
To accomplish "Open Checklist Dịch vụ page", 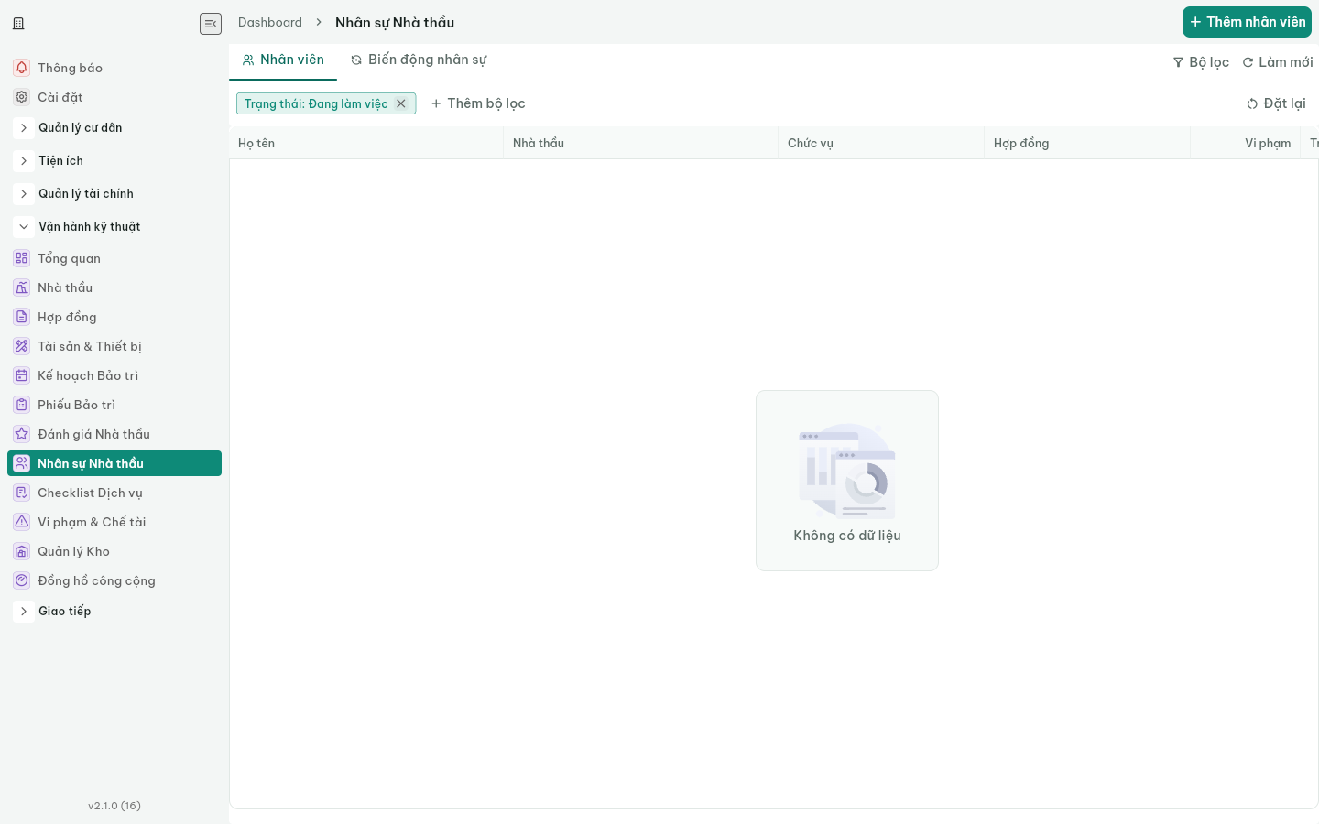I will (114, 493).
